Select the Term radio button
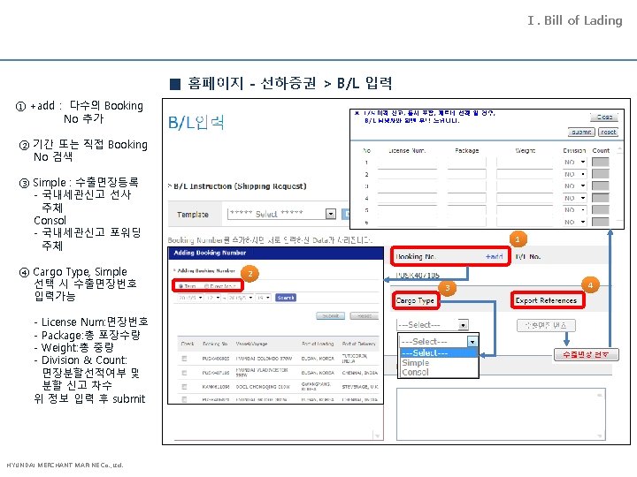 coord(180,286)
